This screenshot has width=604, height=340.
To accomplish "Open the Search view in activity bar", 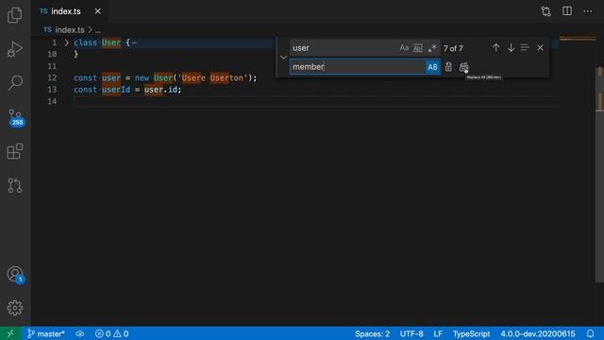I will point(15,82).
